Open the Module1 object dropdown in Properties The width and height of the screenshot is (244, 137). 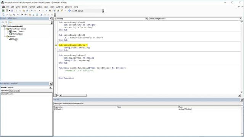tap(51, 88)
